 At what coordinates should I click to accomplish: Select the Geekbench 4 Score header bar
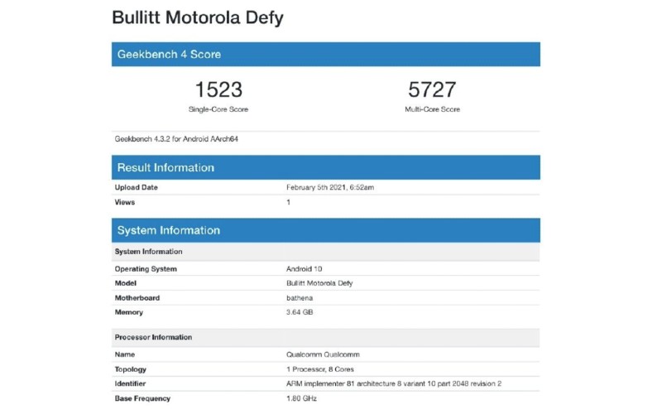point(325,55)
